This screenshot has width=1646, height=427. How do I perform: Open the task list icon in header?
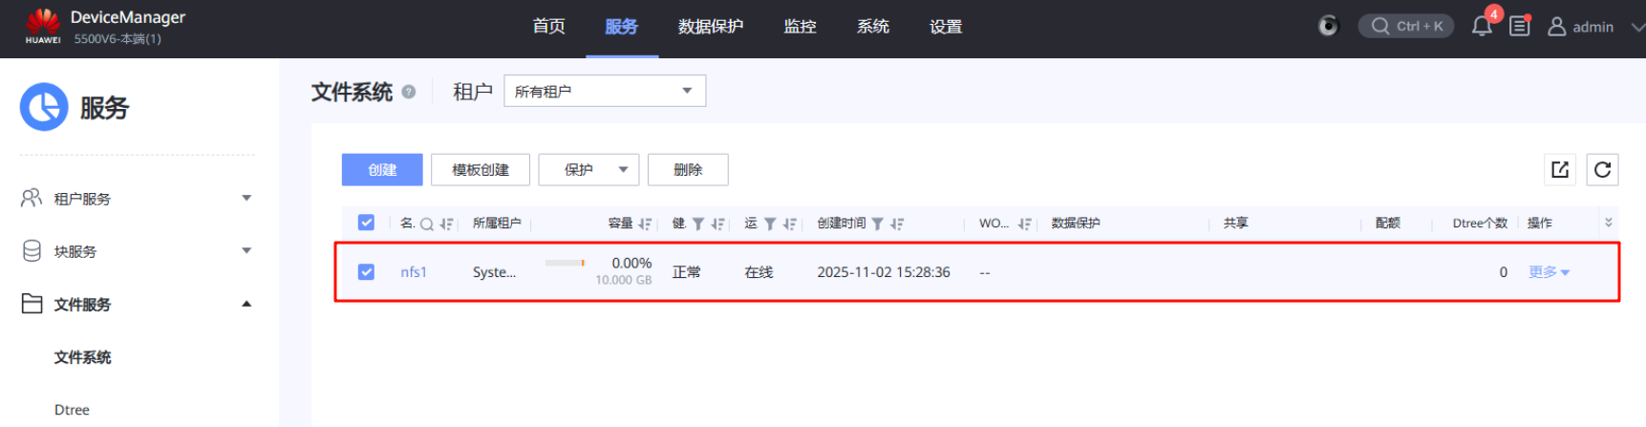pos(1519,27)
